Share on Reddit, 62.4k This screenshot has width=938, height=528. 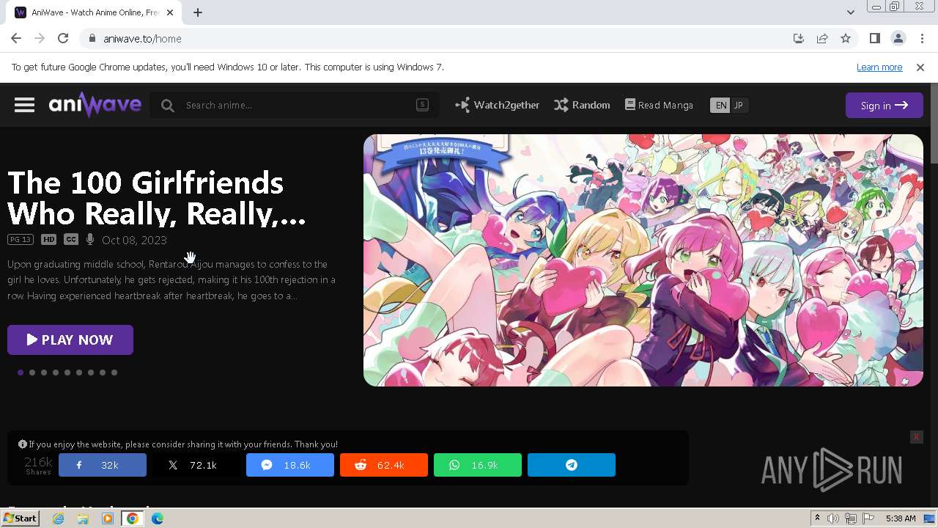[x=384, y=465]
